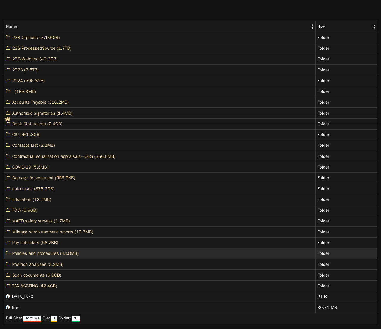Click the 30.71 MB full size badge
The image size is (381, 329).
point(32,319)
